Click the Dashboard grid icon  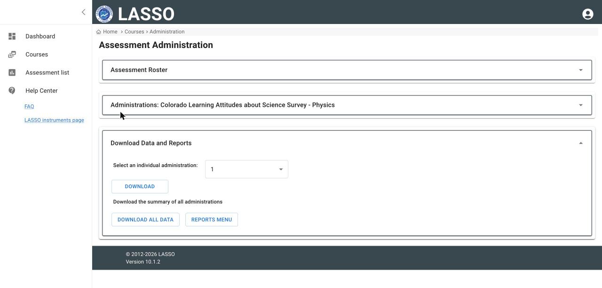[12, 36]
